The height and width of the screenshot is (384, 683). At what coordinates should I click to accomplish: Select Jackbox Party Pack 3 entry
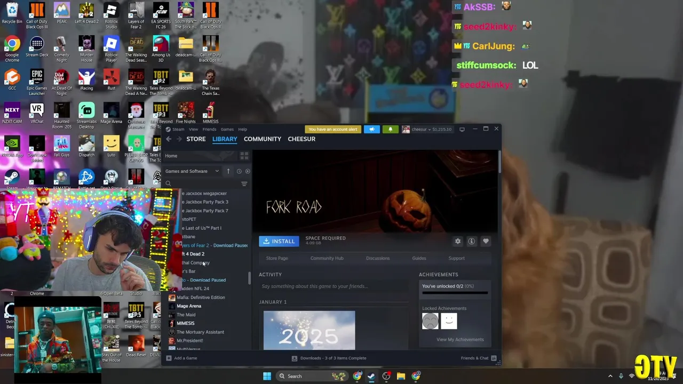(x=205, y=202)
